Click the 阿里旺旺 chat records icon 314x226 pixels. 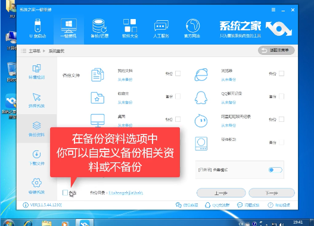201,121
